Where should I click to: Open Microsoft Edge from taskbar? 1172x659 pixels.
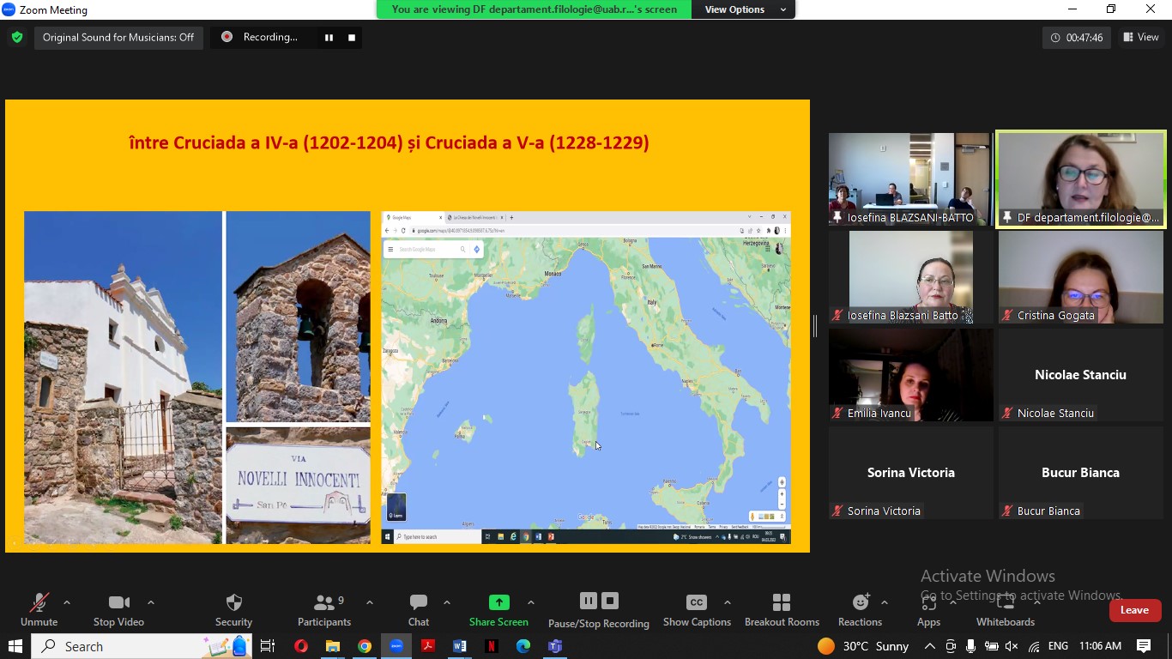coord(523,646)
